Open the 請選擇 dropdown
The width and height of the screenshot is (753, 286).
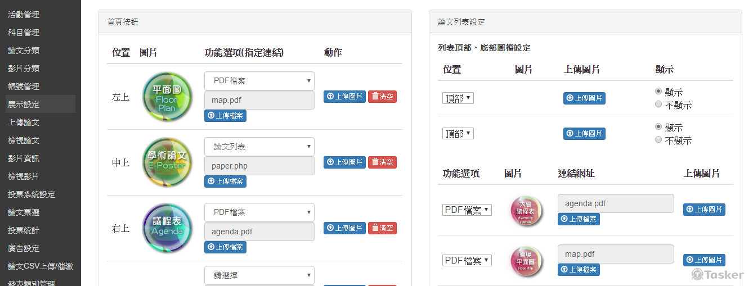tap(259, 275)
